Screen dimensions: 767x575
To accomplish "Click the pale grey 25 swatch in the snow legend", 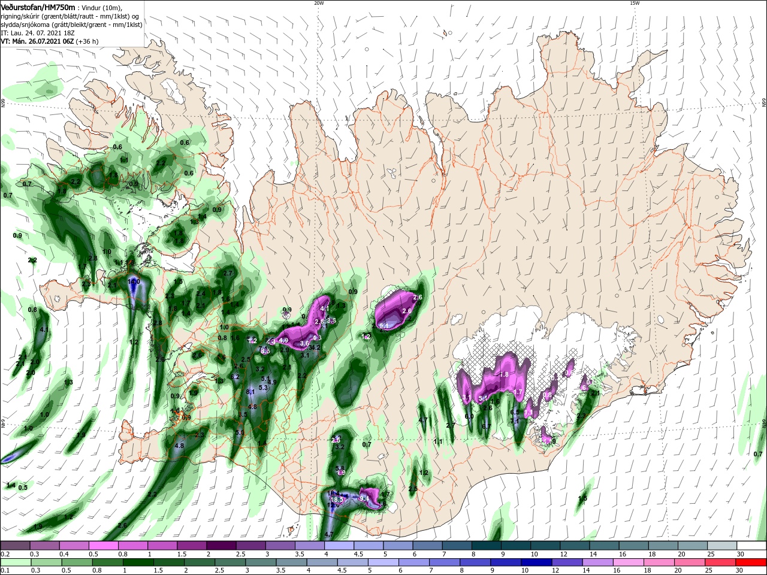I will (x=723, y=546).
